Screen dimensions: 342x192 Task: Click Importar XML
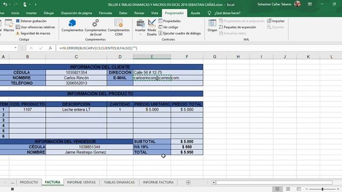[x=276, y=21]
